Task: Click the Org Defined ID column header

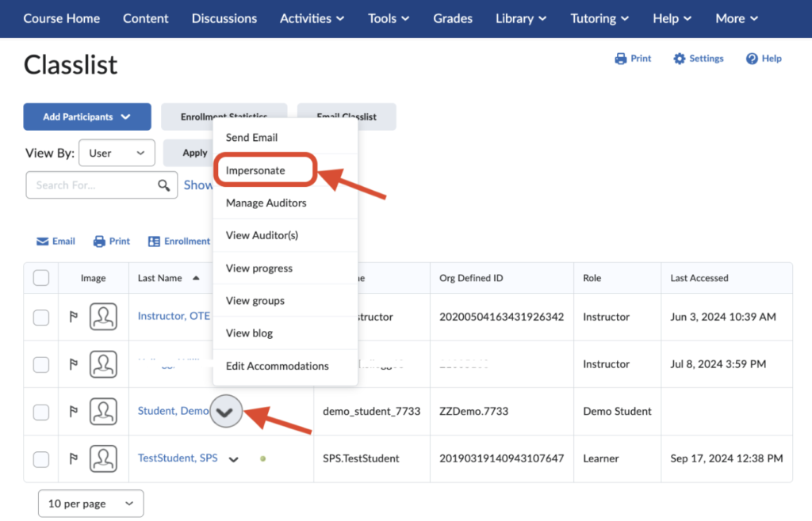Action: coord(471,278)
